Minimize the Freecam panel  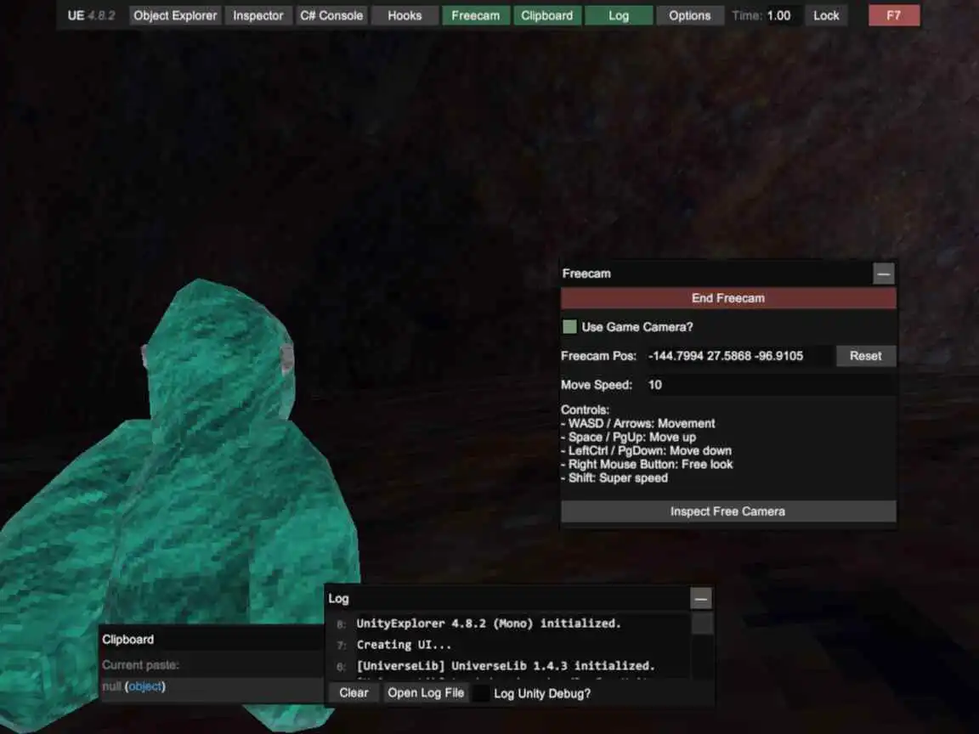click(884, 274)
